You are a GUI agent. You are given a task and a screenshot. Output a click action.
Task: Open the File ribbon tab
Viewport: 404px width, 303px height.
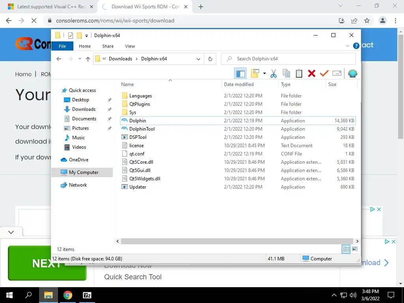pyautogui.click(x=62, y=46)
